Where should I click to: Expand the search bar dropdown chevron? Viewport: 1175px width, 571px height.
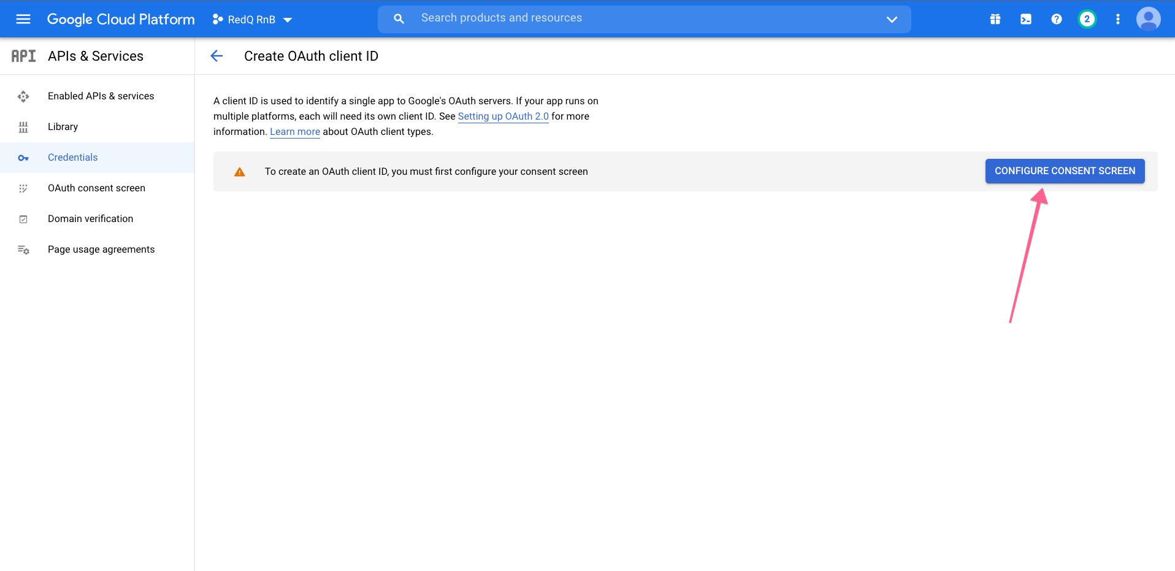tap(892, 20)
